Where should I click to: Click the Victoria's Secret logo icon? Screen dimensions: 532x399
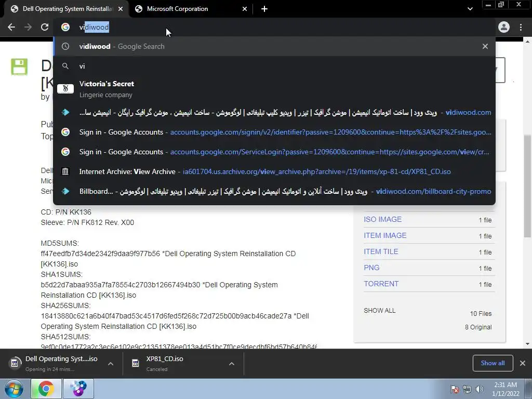65,89
